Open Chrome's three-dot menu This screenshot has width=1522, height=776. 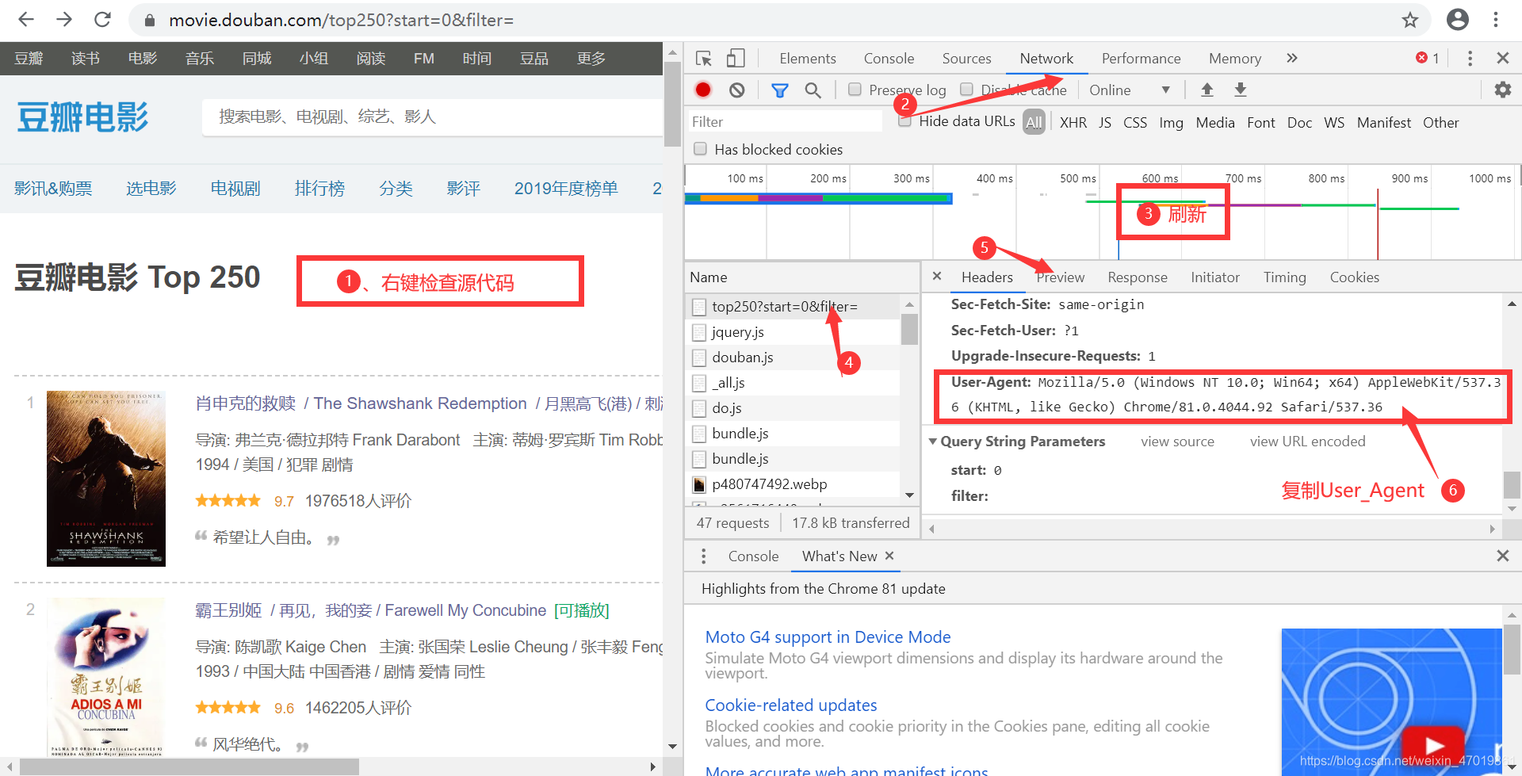pyautogui.click(x=1496, y=20)
